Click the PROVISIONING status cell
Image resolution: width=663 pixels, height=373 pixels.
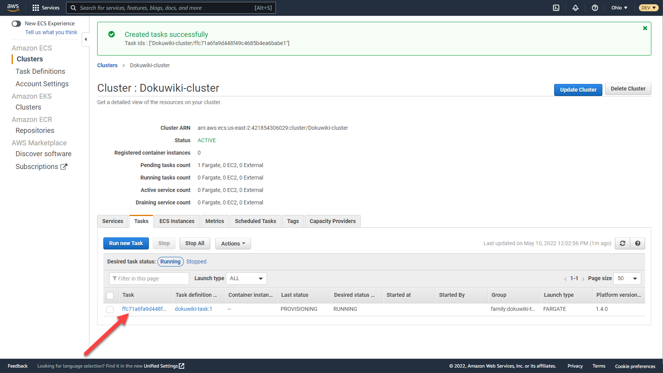(299, 309)
